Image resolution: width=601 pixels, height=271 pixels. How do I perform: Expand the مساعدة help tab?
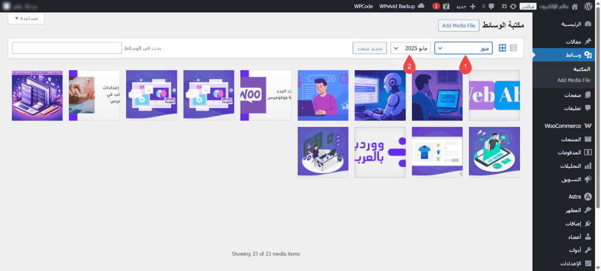tap(26, 18)
